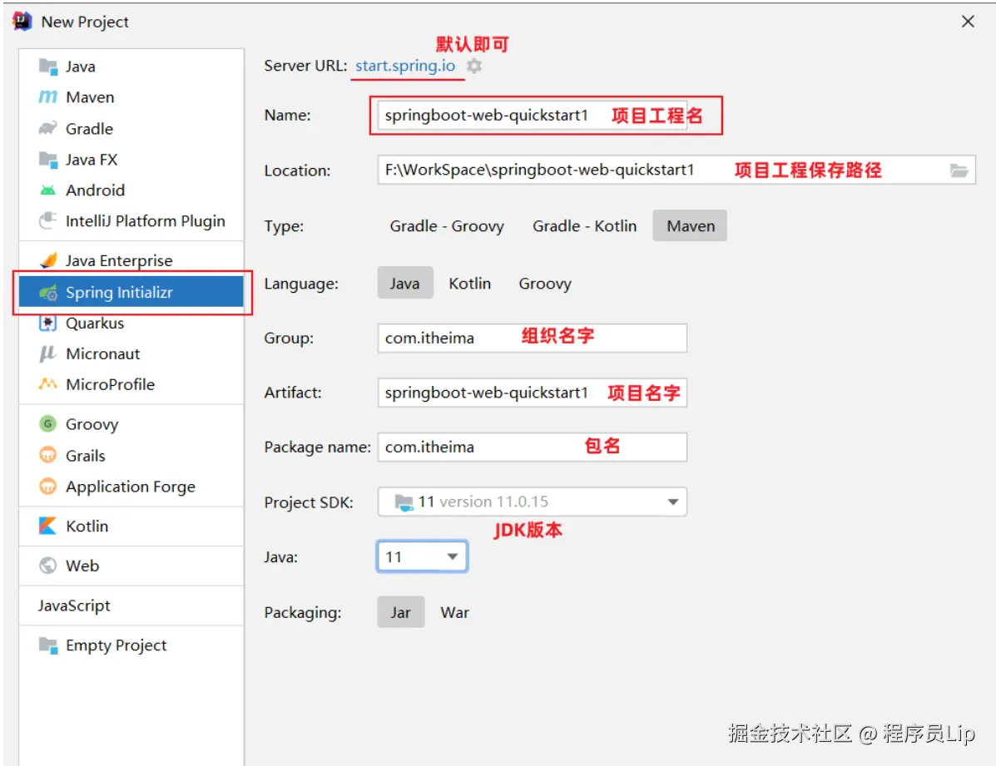Click the 'Project SDK:' label
The width and height of the screenshot is (996, 766).
click(309, 502)
